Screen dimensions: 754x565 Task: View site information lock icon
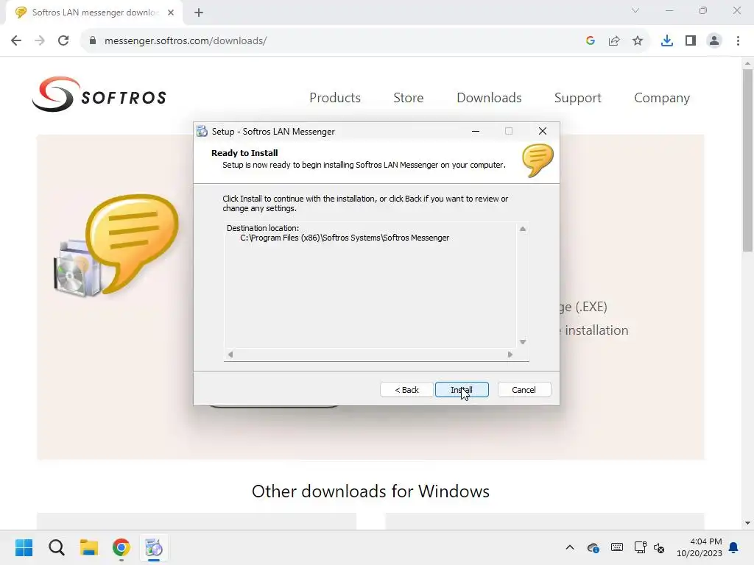(93, 41)
